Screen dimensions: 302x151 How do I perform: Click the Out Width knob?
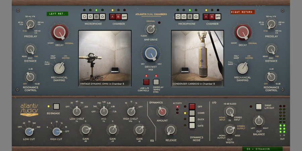pyautogui.click(x=230, y=130)
